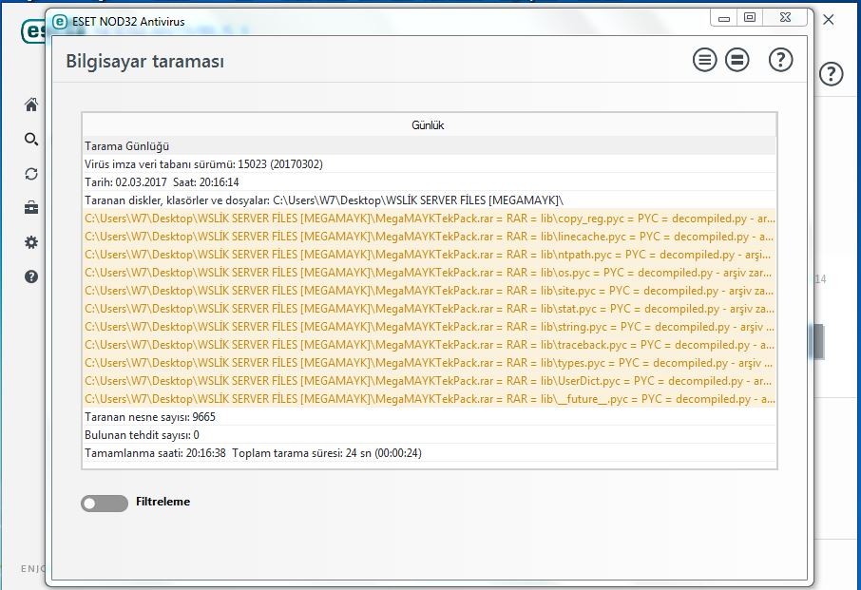Maximize the scan log dialog
This screenshot has height=590, width=861.
click(750, 18)
